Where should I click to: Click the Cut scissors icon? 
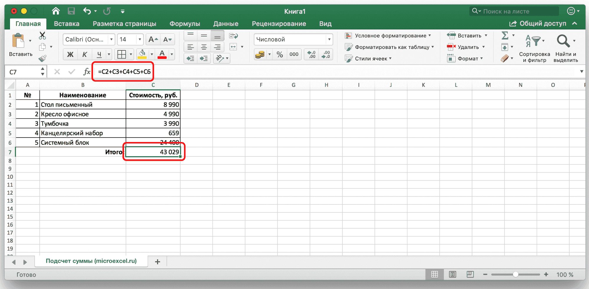coord(42,36)
